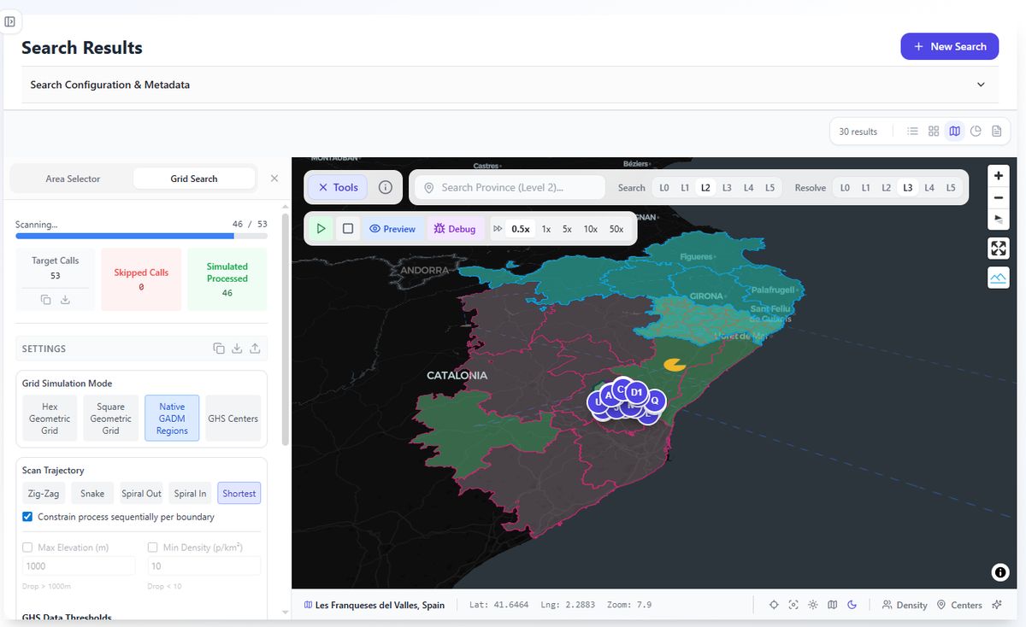Toggle the left sidebar panel icon
The height and width of the screenshot is (627, 1026).
click(x=10, y=21)
